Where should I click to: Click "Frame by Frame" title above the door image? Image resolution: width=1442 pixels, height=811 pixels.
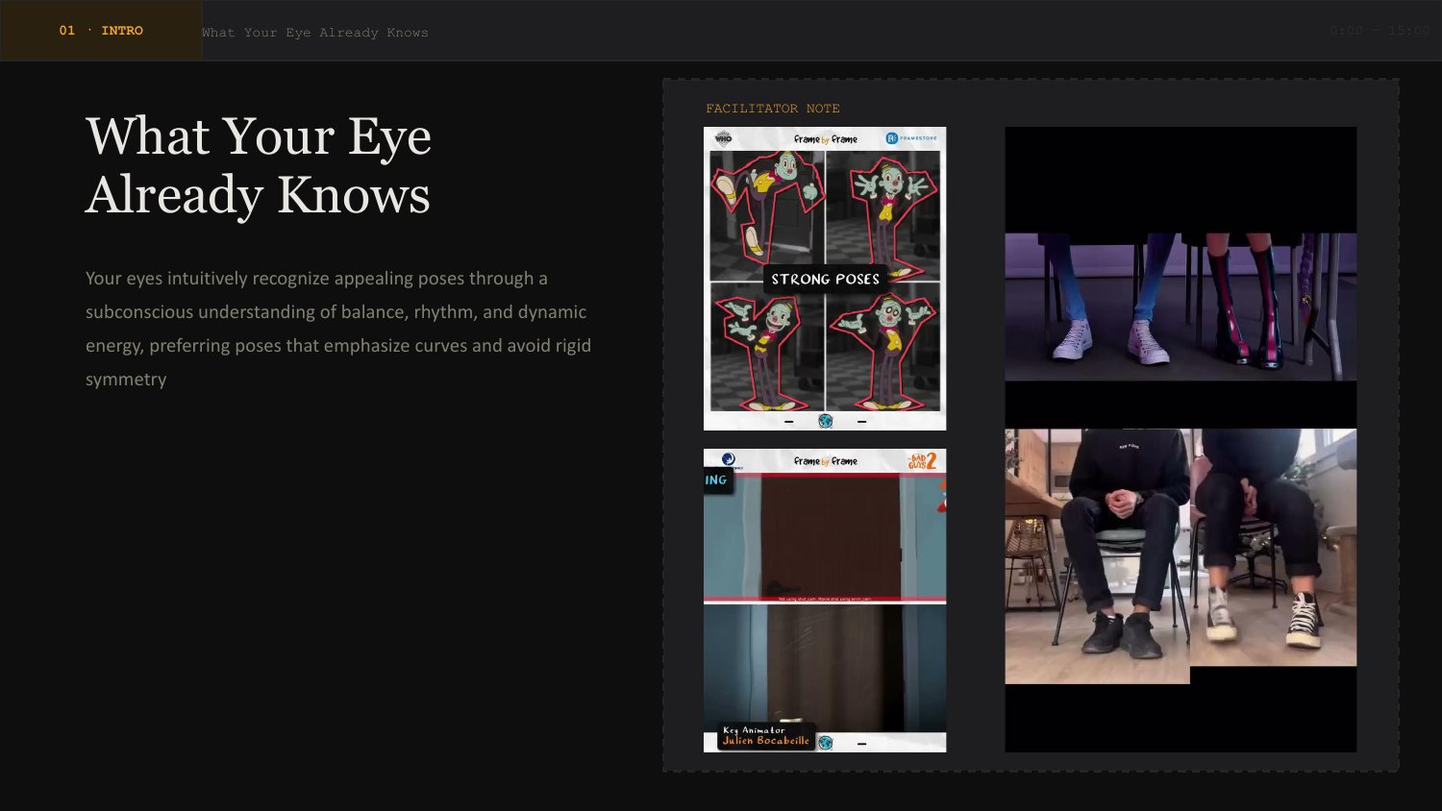pyautogui.click(x=825, y=461)
